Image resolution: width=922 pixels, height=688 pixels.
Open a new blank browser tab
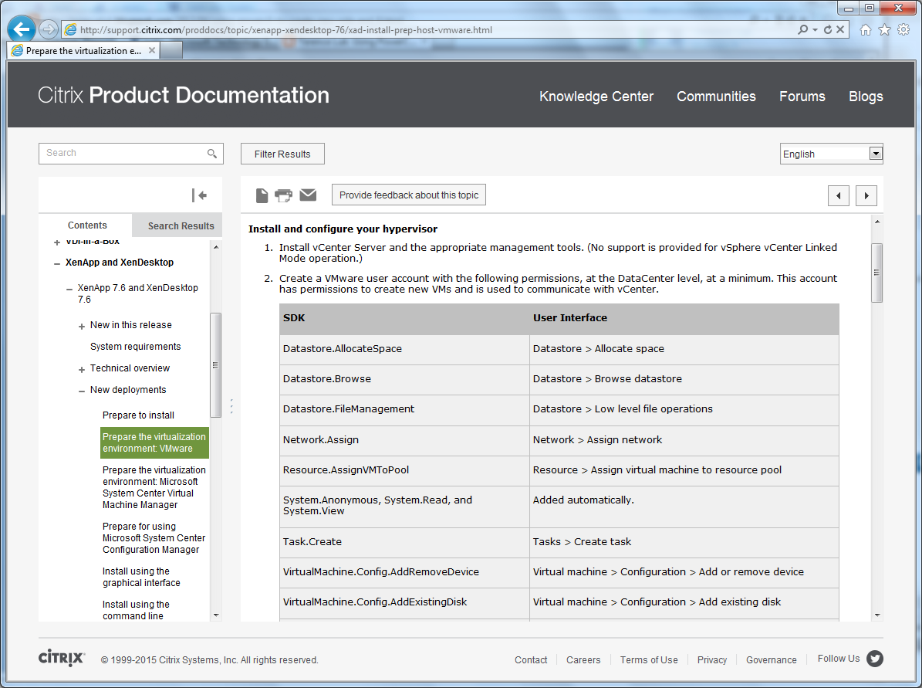pos(171,51)
